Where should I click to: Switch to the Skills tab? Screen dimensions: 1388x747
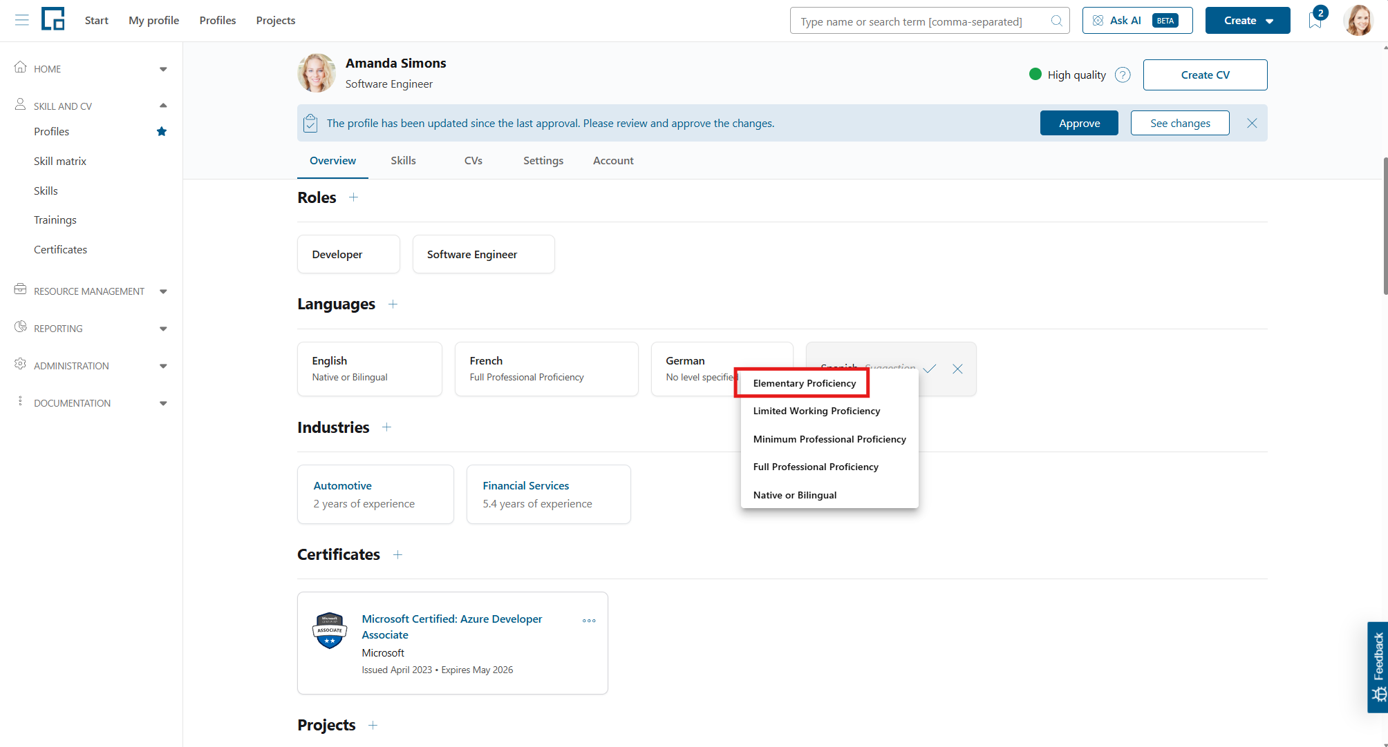(x=403, y=160)
